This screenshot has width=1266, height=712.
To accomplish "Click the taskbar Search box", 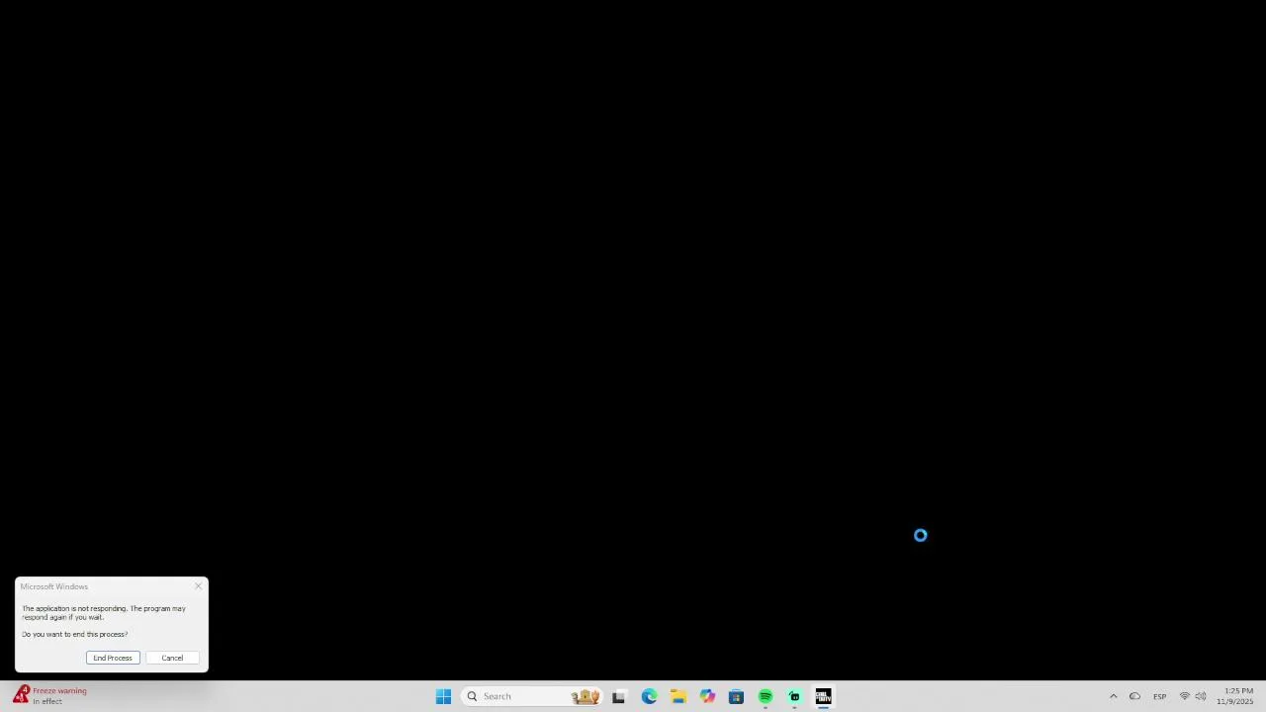I will click(532, 696).
